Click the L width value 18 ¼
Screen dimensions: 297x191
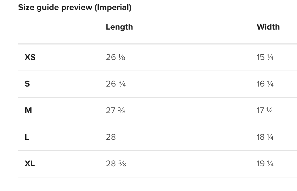pos(265,137)
